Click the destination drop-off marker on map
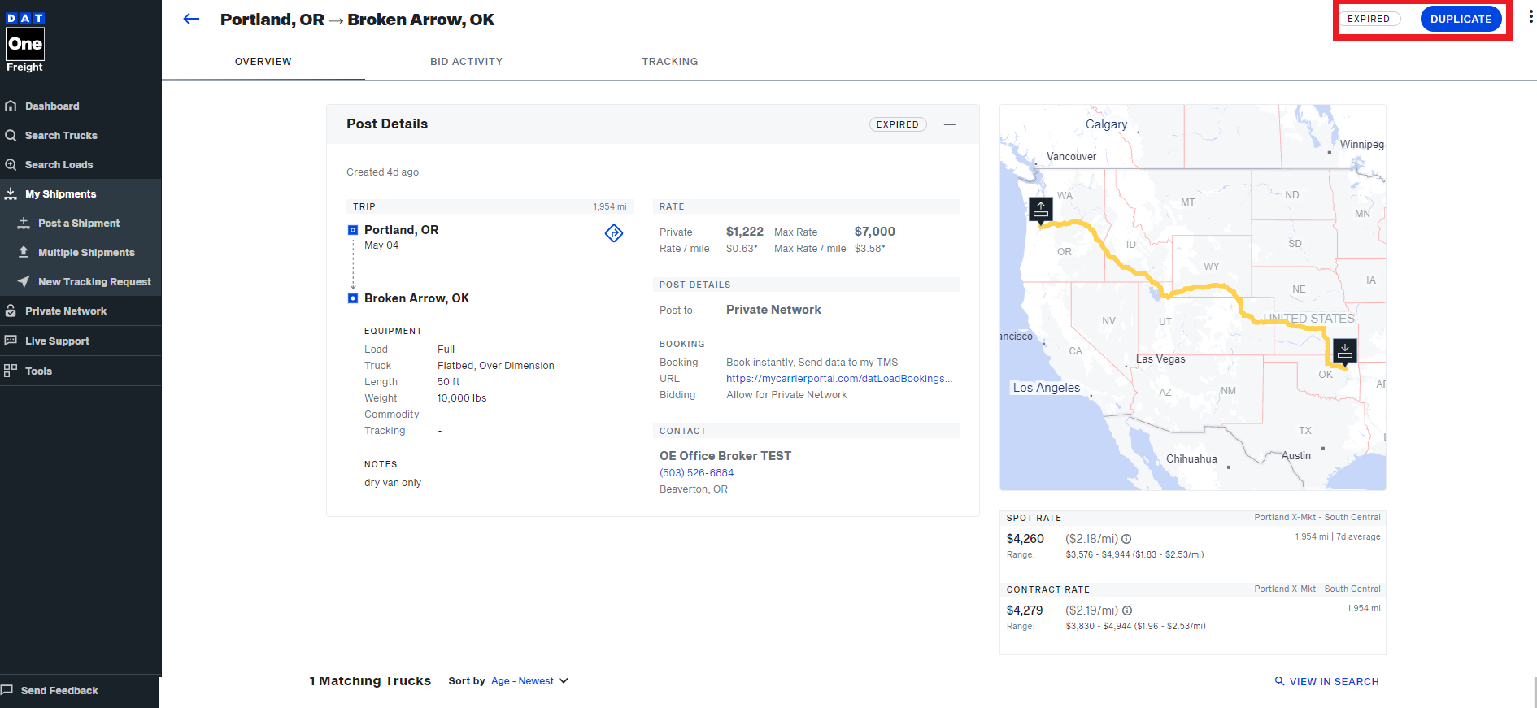 click(1345, 351)
